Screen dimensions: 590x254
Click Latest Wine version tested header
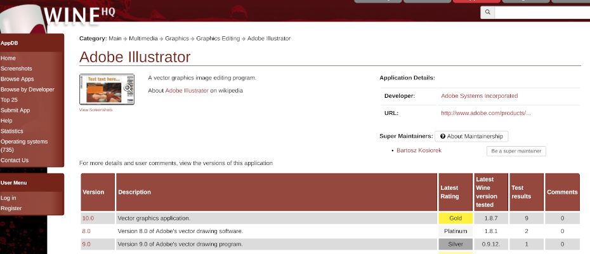coord(490,192)
